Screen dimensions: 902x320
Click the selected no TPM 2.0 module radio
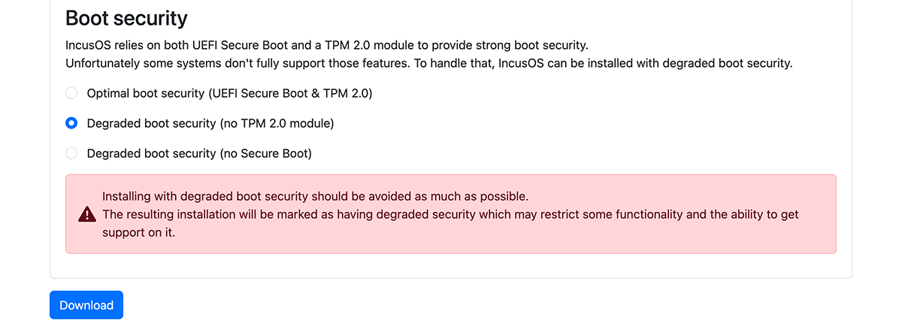(x=71, y=123)
